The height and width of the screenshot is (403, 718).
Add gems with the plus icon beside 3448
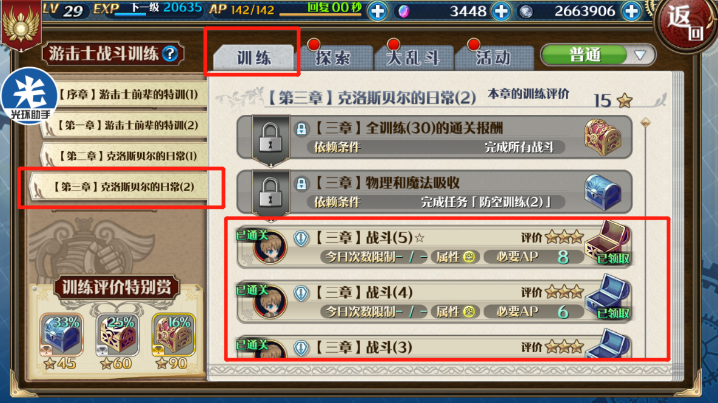tap(501, 11)
